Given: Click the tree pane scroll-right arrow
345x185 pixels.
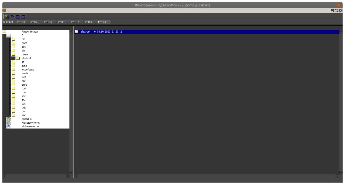Looking at the screenshot, I should (x=68, y=176).
